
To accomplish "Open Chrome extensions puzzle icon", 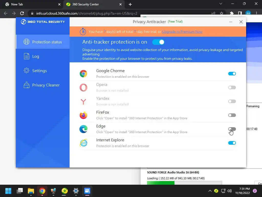I will (x=232, y=13).
